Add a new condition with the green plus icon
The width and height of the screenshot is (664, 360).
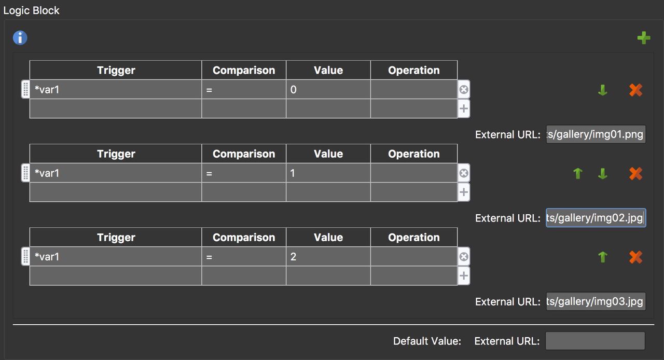pyautogui.click(x=643, y=37)
